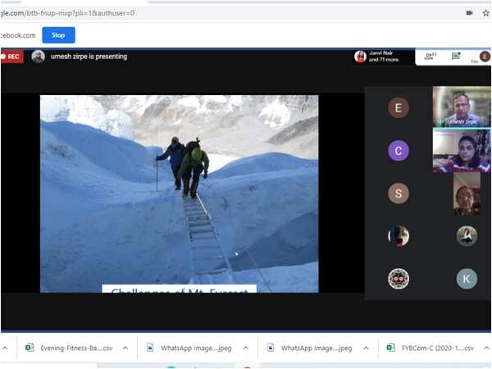
Task: Select participant tile with letter C
Action: click(x=399, y=150)
